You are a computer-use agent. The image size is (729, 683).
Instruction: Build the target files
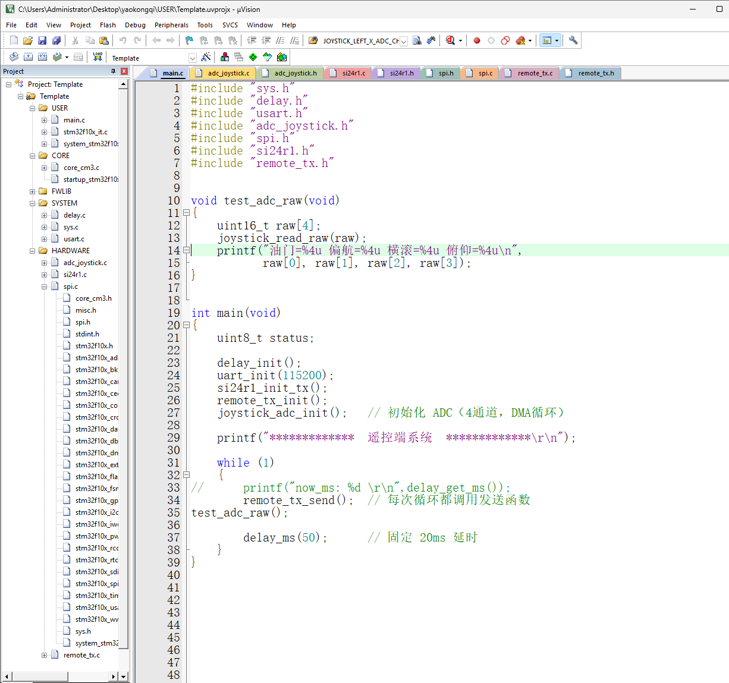click(28, 57)
